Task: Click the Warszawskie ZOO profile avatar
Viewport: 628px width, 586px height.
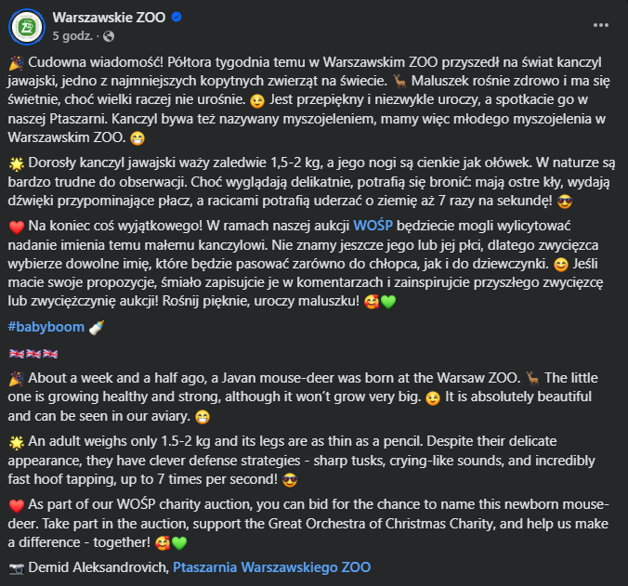Action: [x=27, y=27]
